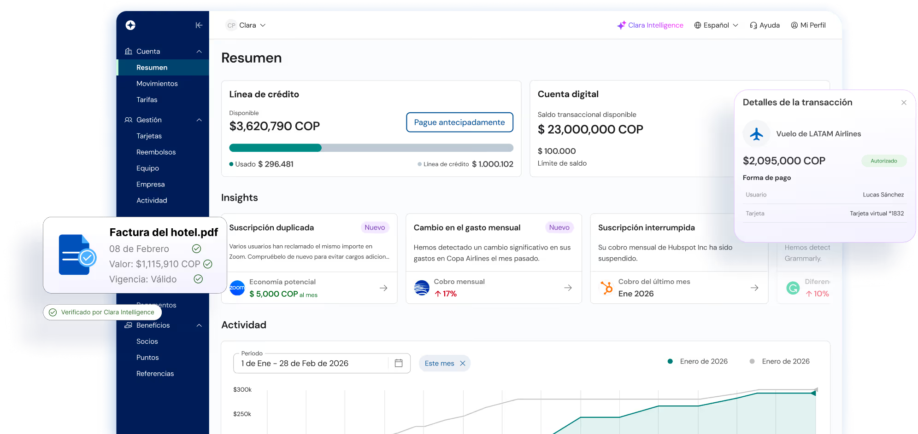Click the Grammarly logo icon

coord(793,288)
